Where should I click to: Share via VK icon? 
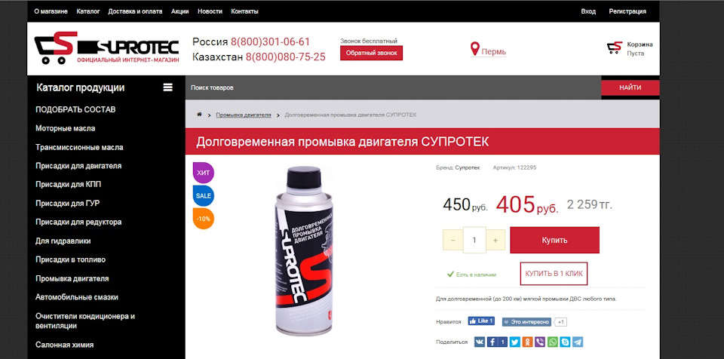pyautogui.click(x=480, y=342)
